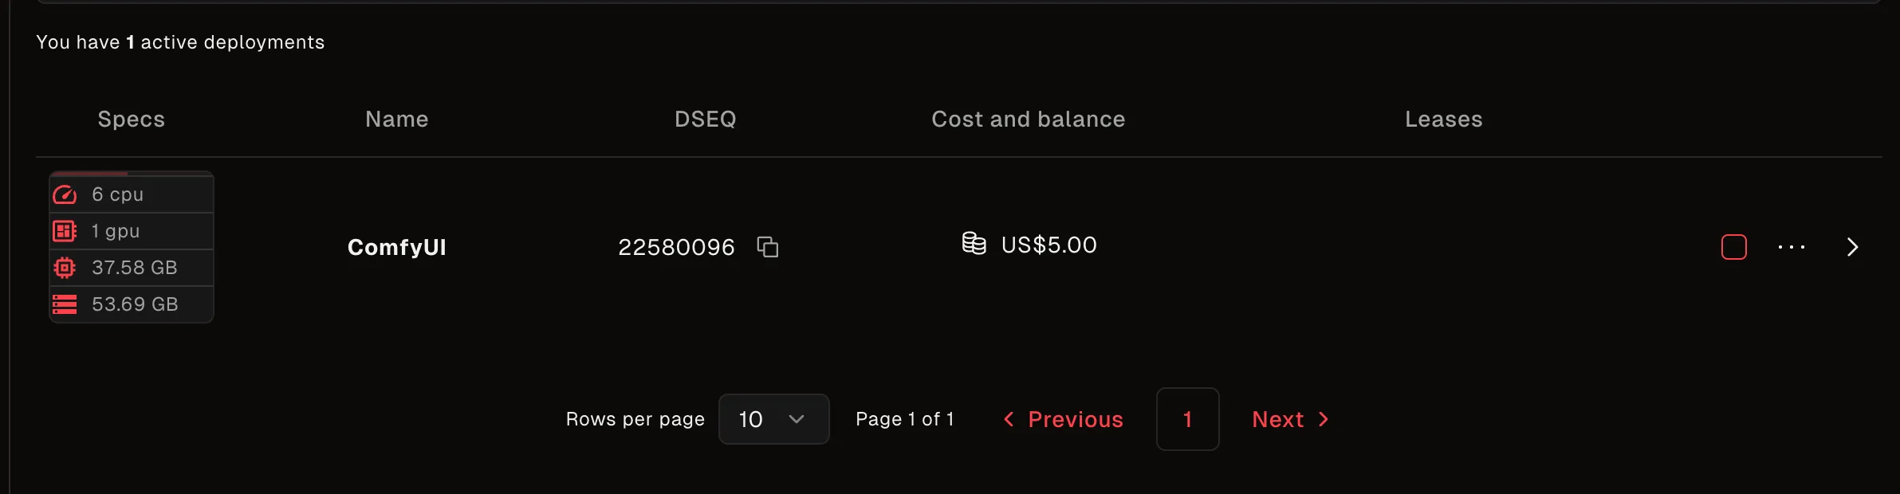1900x494 pixels.
Task: Click the DSEQ column header
Action: 706,120
